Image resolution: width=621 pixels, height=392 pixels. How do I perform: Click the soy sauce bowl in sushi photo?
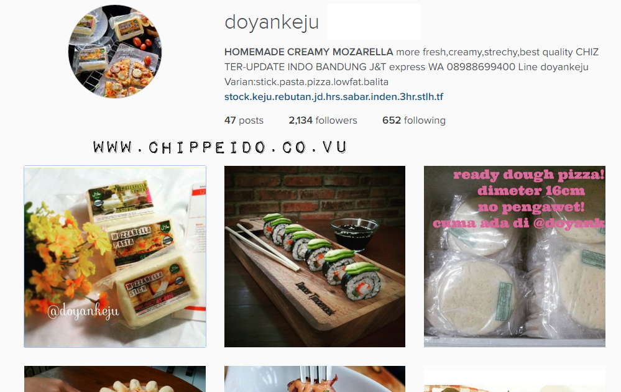click(353, 234)
